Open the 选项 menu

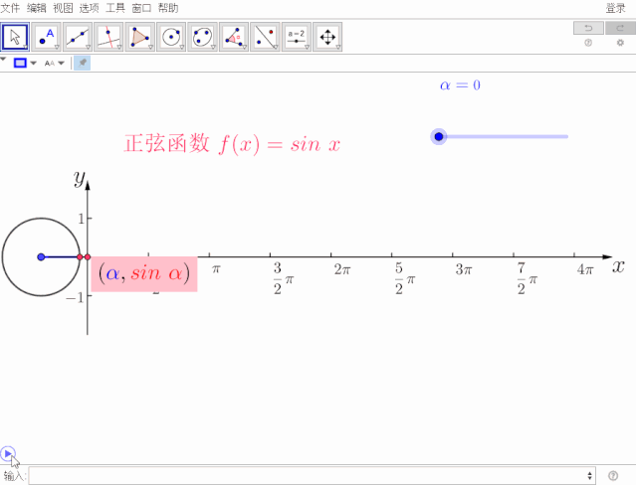[x=90, y=8]
